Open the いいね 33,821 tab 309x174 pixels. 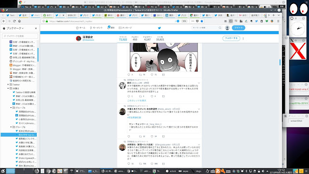click(x=160, y=38)
